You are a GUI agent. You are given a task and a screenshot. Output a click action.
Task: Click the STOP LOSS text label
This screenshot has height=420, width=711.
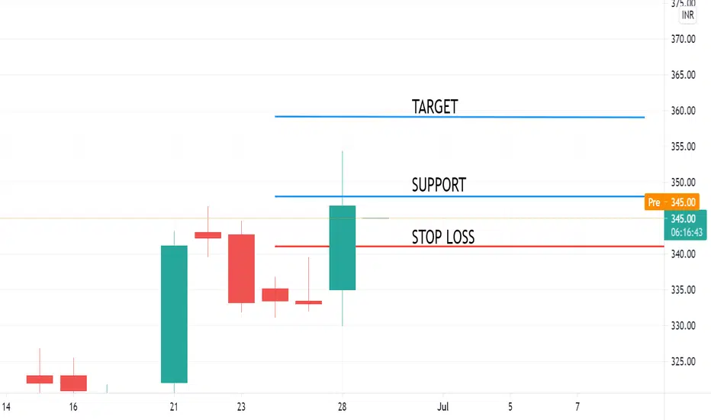tap(443, 237)
